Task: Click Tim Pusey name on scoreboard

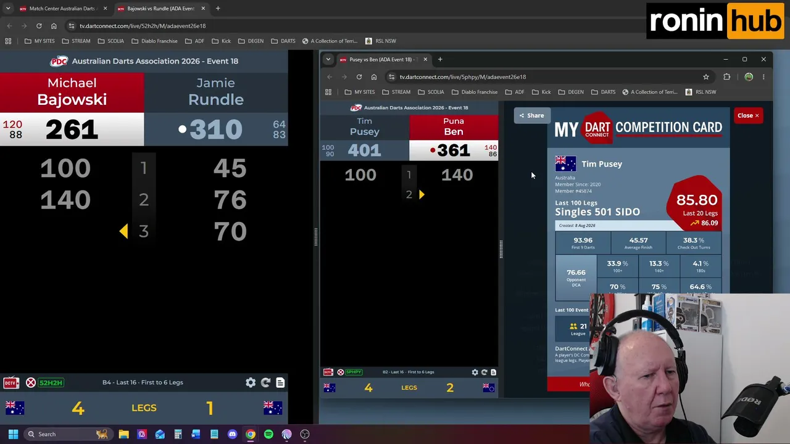Action: pos(364,126)
